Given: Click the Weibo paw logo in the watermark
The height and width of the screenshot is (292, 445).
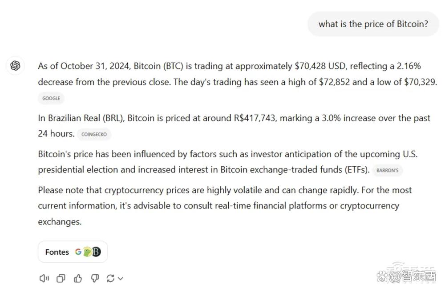Looking at the screenshot, I should [x=382, y=276].
